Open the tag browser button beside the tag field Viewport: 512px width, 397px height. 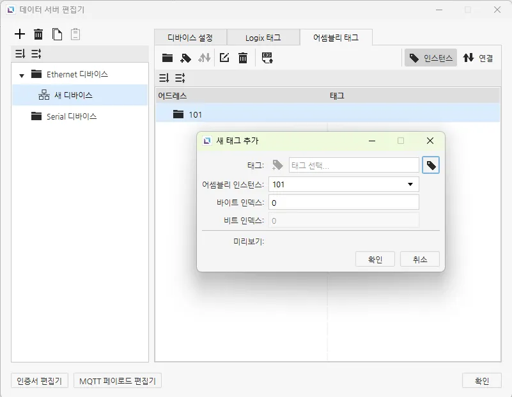[x=431, y=166]
